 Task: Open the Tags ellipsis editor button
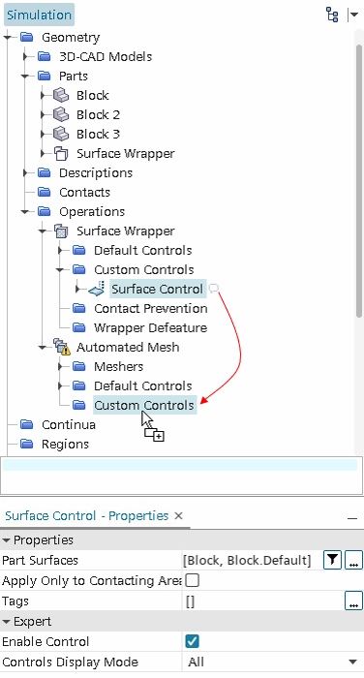353,601
